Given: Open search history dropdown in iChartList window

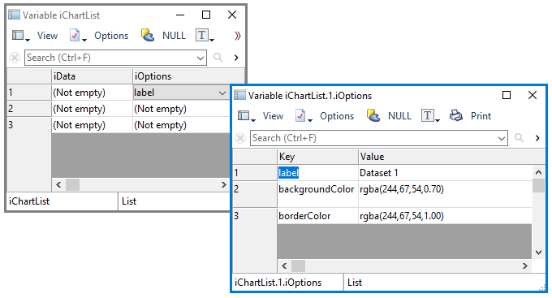Looking at the screenshot, I should pyautogui.click(x=201, y=58).
